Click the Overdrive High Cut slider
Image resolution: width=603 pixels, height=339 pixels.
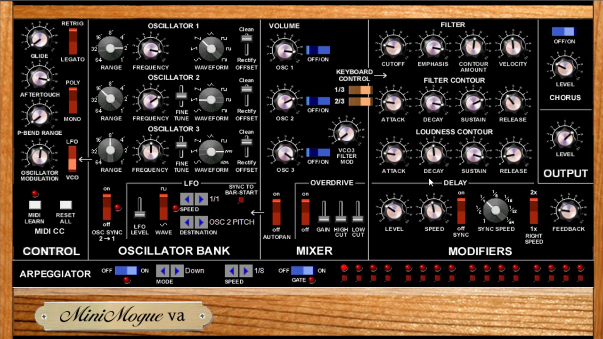(341, 213)
